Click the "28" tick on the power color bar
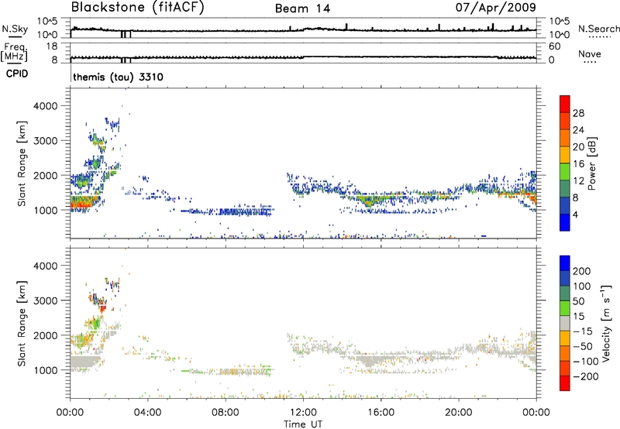Screen dimensions: 620x429 tap(578, 113)
